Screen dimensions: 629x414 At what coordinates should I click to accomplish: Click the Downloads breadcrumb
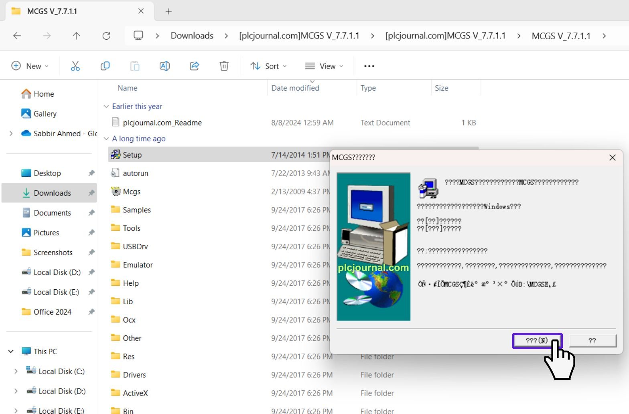192,36
